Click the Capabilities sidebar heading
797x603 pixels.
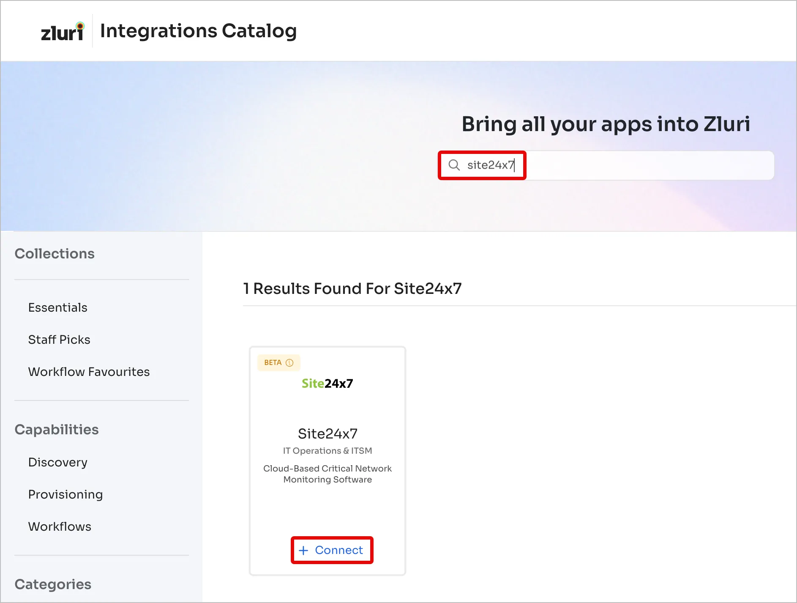(57, 430)
